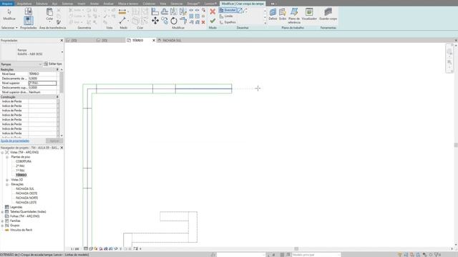Screen dimensions: 458x257
Task: Click the Aplicar button
Action: coord(54,141)
